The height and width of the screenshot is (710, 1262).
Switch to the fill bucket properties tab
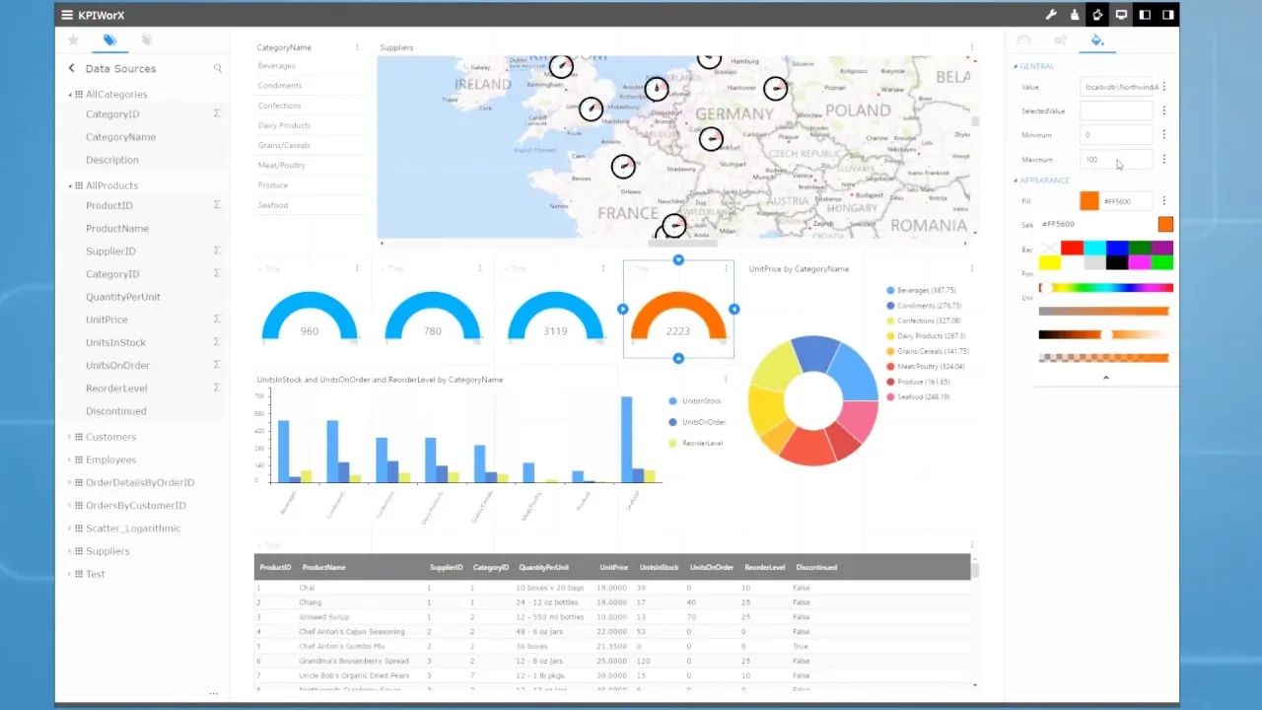coord(1097,40)
